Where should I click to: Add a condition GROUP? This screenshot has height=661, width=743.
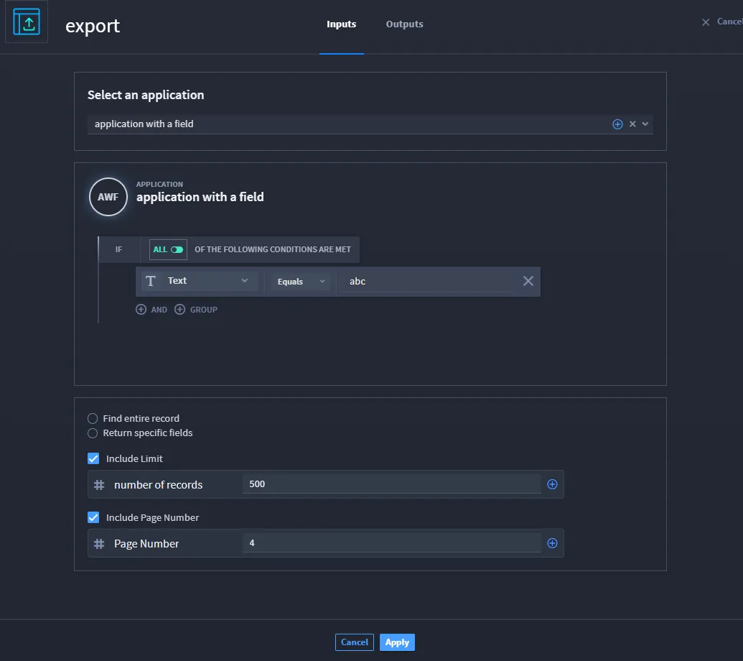tap(196, 310)
